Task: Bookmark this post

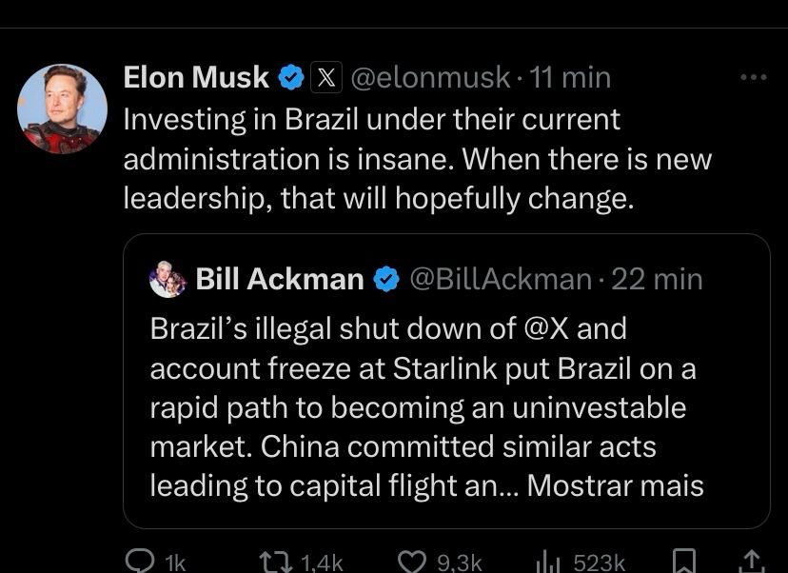Action: click(684, 562)
